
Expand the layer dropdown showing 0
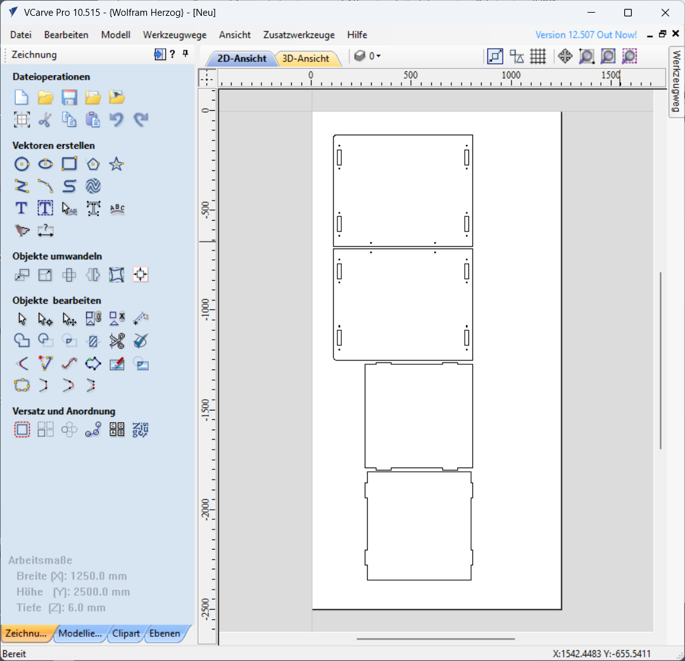click(x=379, y=56)
